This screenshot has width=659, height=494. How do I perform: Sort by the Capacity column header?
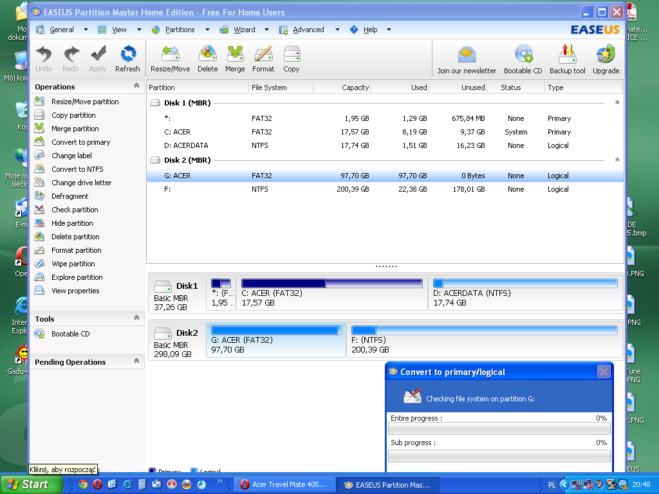[342, 87]
